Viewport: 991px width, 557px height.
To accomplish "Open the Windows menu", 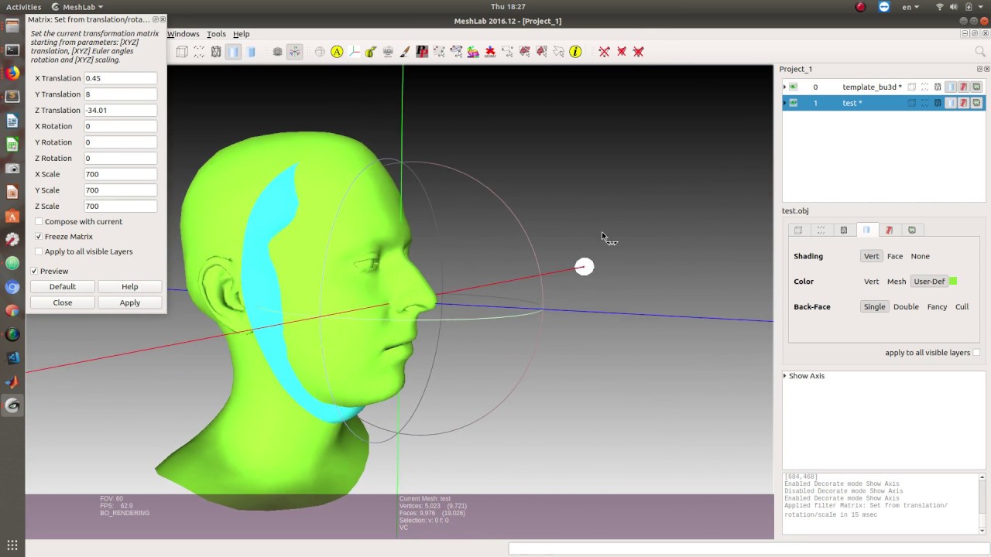I will click(x=183, y=34).
